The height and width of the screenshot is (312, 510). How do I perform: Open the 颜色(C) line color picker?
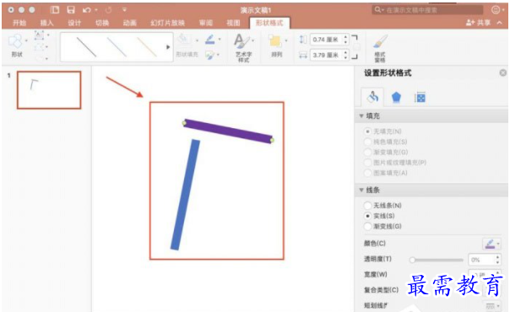pos(491,244)
